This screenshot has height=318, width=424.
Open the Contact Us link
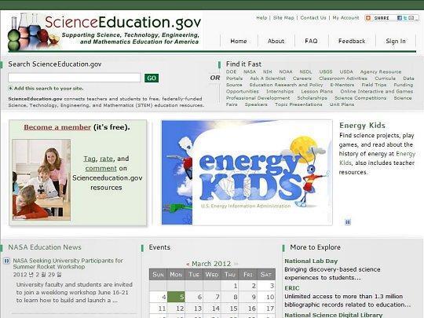point(313,18)
